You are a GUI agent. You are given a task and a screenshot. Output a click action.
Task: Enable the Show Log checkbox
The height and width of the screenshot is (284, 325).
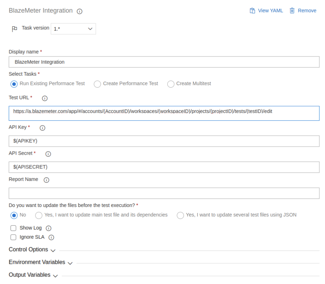pyautogui.click(x=13, y=228)
